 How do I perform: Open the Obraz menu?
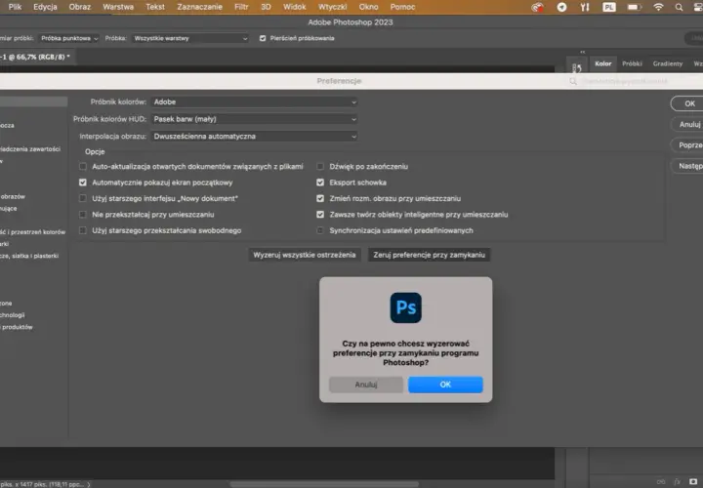tap(80, 7)
